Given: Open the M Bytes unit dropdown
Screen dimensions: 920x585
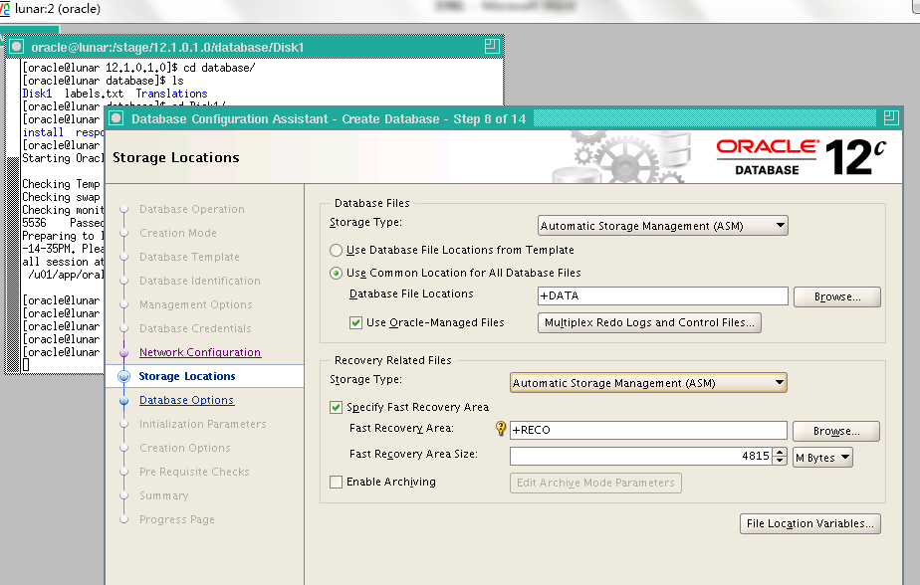Looking at the screenshot, I should point(822,458).
